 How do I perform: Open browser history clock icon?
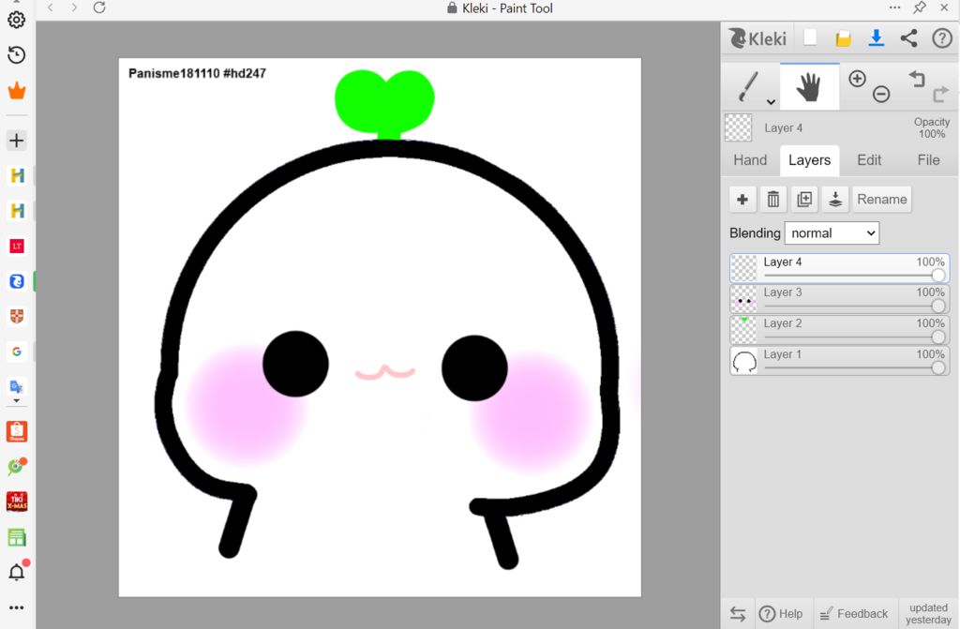point(17,55)
